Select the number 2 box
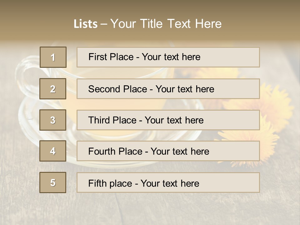The width and height of the screenshot is (300, 225). (53, 89)
